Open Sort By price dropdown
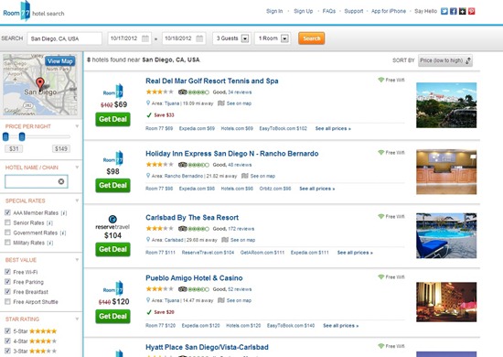503x357 pixels. click(x=445, y=60)
